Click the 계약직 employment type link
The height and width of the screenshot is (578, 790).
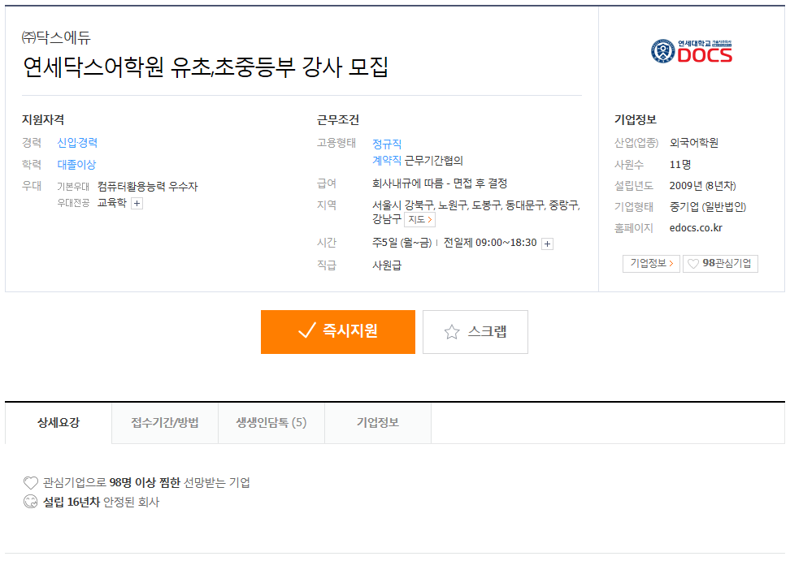tap(387, 161)
